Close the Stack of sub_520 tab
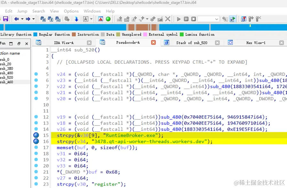The height and width of the screenshot is (188, 287). tap(217, 43)
